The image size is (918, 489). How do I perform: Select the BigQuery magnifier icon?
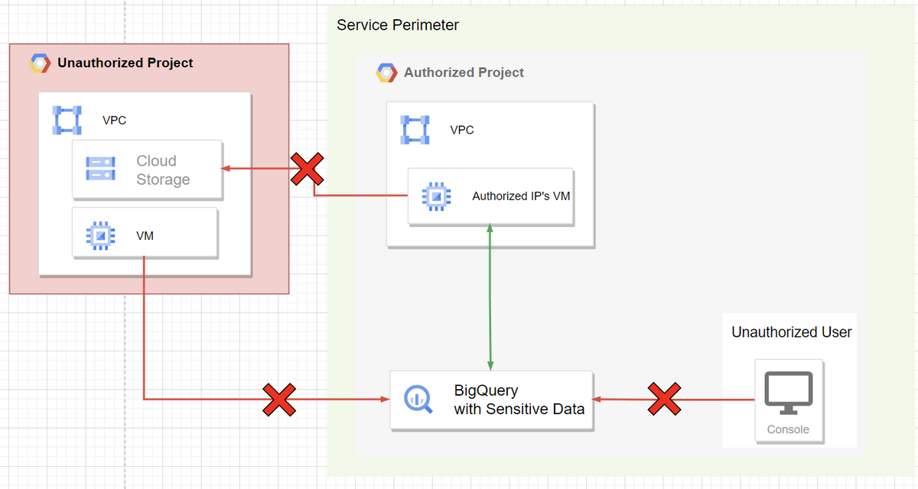coord(419,399)
